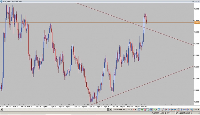The image size is (200, 115).
Task: Click the 1.3000 price axis label
Action: click(x=196, y=90)
